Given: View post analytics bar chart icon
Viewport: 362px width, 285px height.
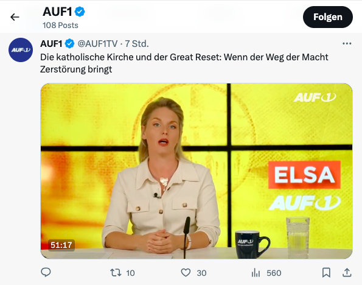Looking at the screenshot, I should (x=256, y=273).
